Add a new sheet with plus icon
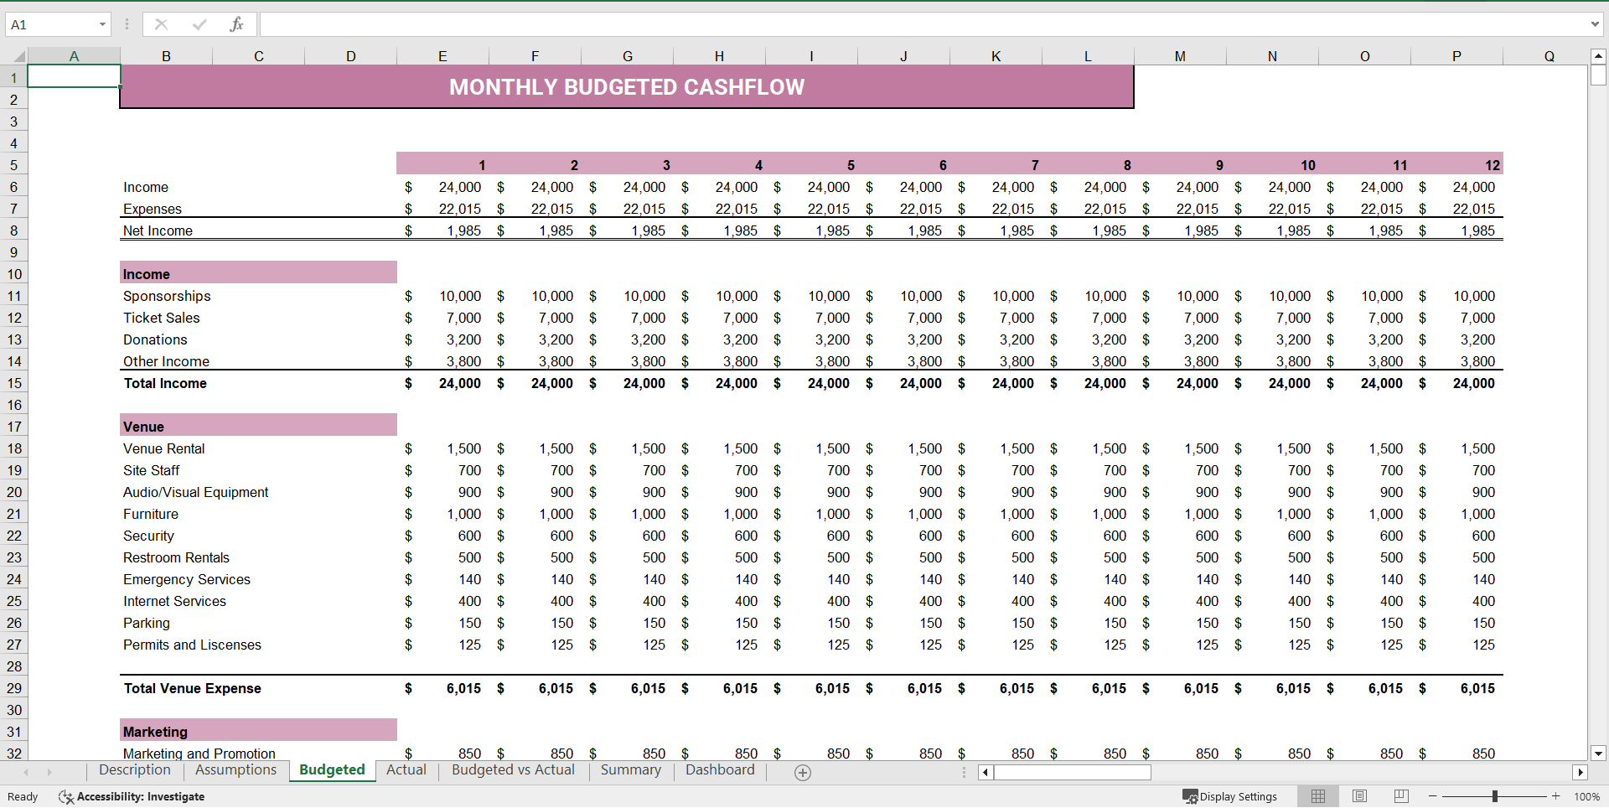This screenshot has width=1609, height=808. 802,772
